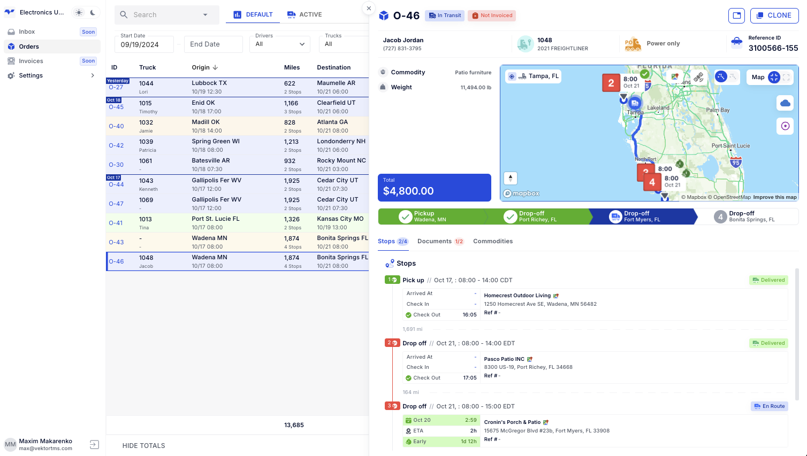Select the Bonita Springs drop-off progress step

click(x=746, y=217)
